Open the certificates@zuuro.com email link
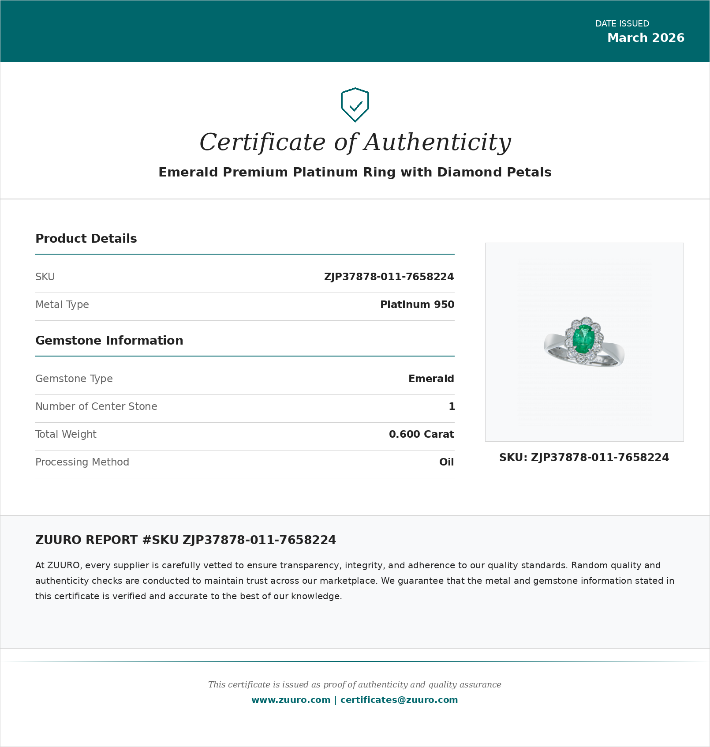Viewport: 710px width, 747px height. point(398,699)
